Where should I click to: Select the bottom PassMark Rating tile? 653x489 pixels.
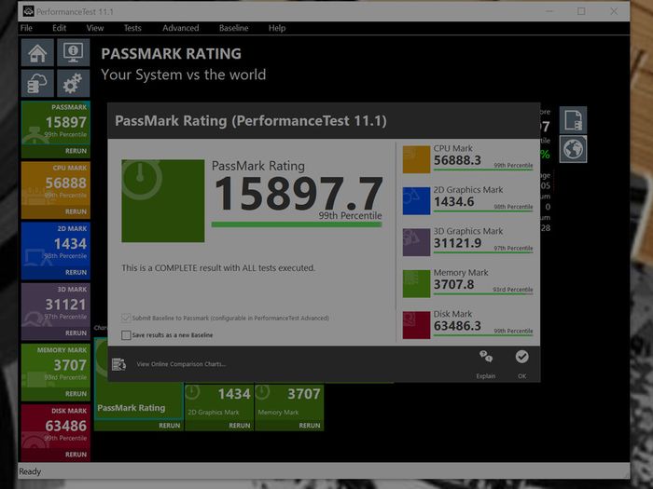click(138, 401)
